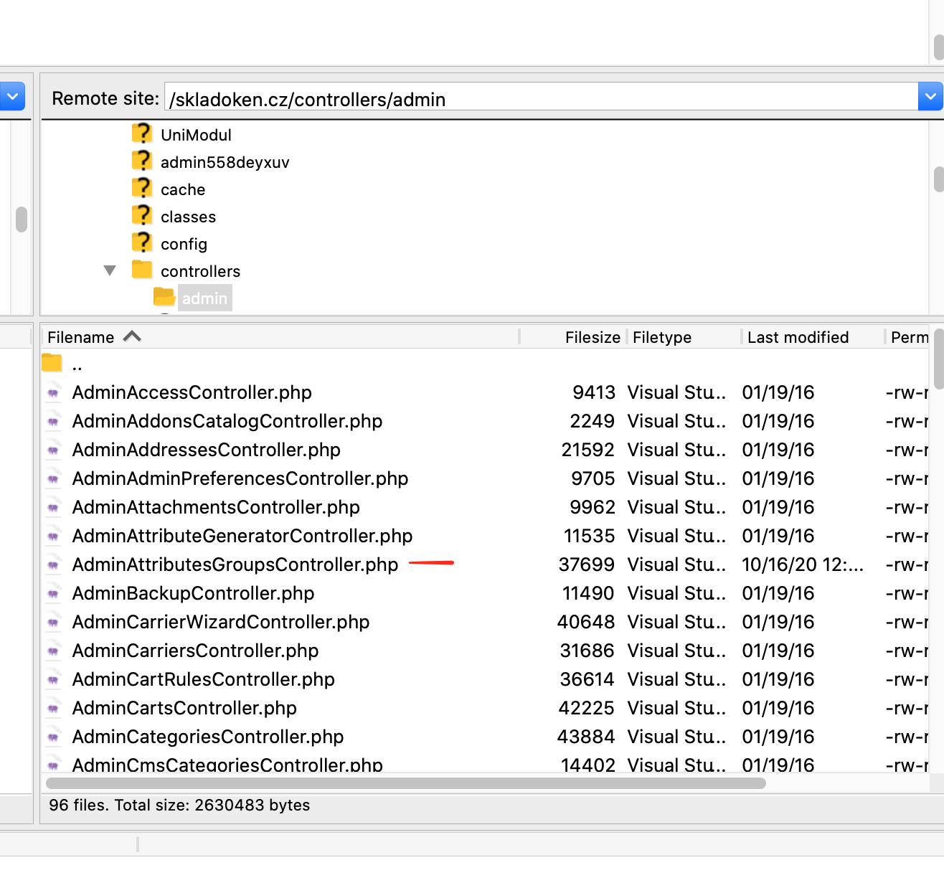Click the UniModul folder question-mark icon
The height and width of the screenshot is (888, 944).
142,134
